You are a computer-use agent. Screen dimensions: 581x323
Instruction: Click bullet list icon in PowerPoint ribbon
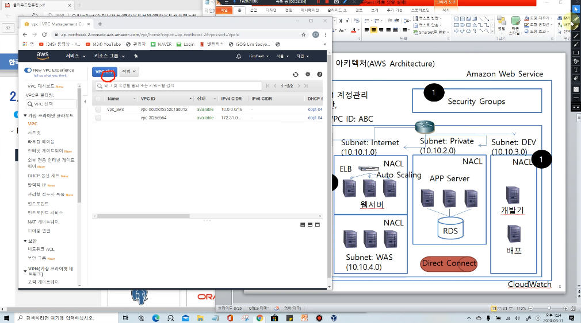click(x=367, y=21)
